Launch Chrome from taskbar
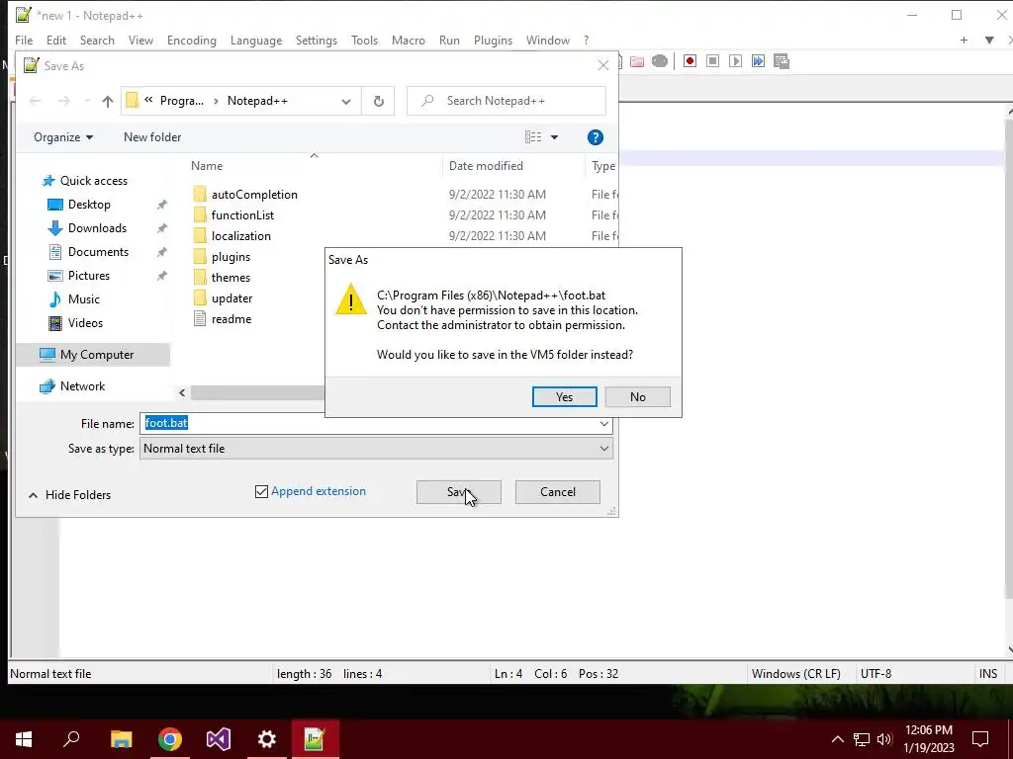Viewport: 1013px width, 759px height. [170, 739]
